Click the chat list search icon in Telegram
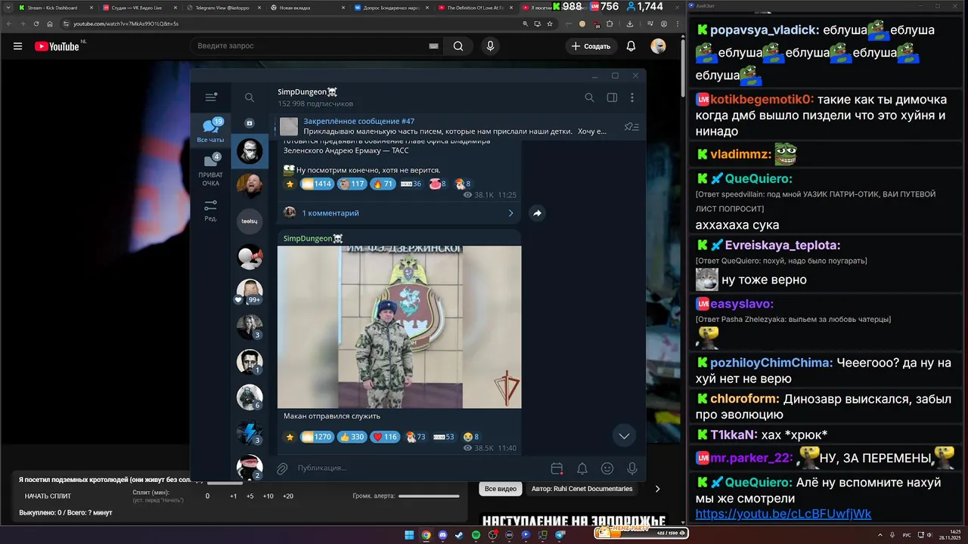Screen dimensions: 968x544 click(x=250, y=97)
